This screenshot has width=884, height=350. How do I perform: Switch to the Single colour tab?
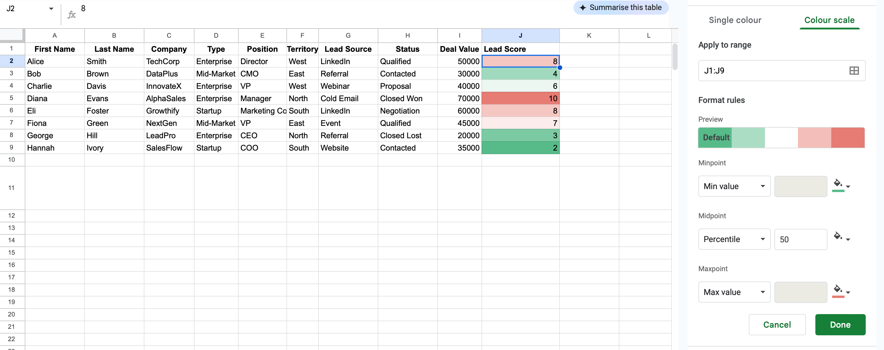[x=735, y=20]
